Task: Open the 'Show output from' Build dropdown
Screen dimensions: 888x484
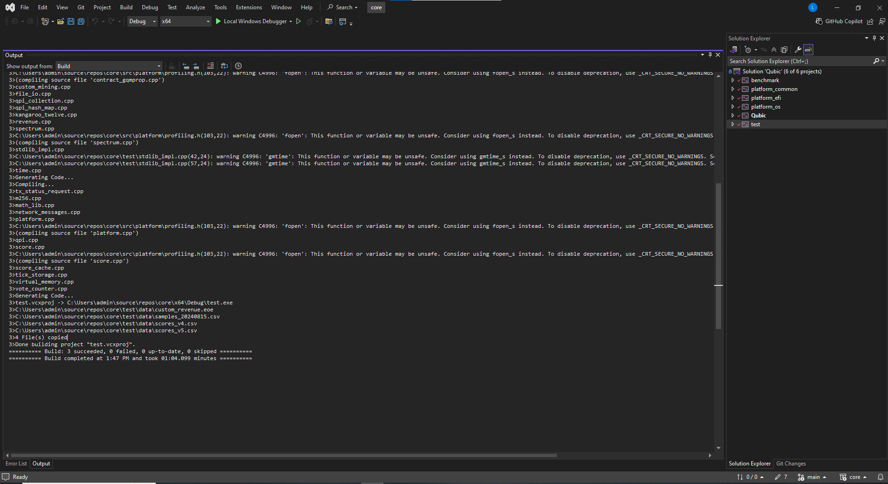Action: coord(109,66)
